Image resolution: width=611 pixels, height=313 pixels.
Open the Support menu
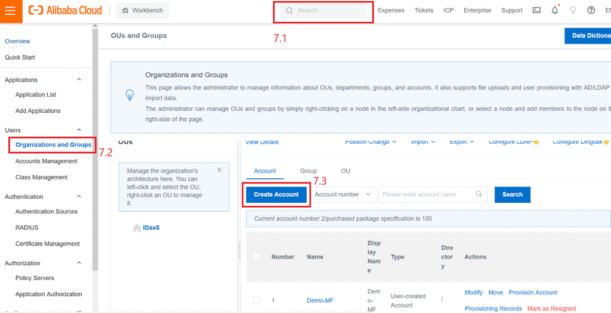[511, 11]
